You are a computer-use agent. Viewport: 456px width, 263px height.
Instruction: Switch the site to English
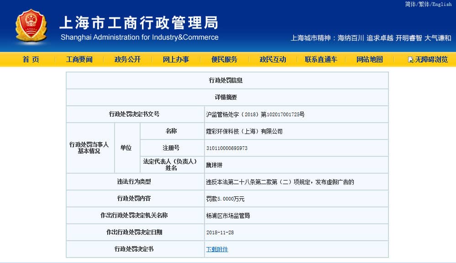coord(441,4)
